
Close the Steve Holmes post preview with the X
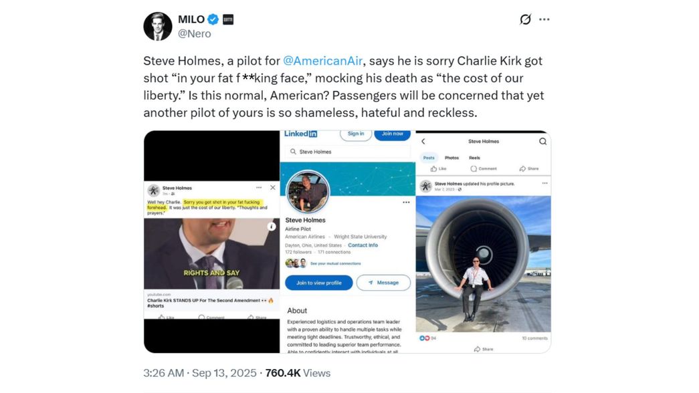tap(273, 187)
